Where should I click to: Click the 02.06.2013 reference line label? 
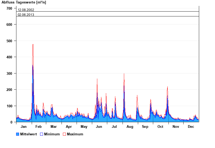(26, 15)
